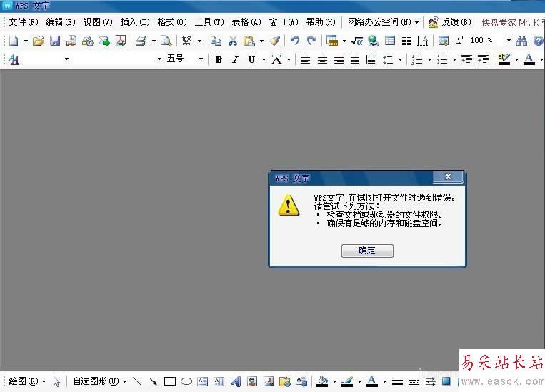545x392 pixels.
Task: Click the cut scissors icon
Action: pyautogui.click(x=233, y=41)
